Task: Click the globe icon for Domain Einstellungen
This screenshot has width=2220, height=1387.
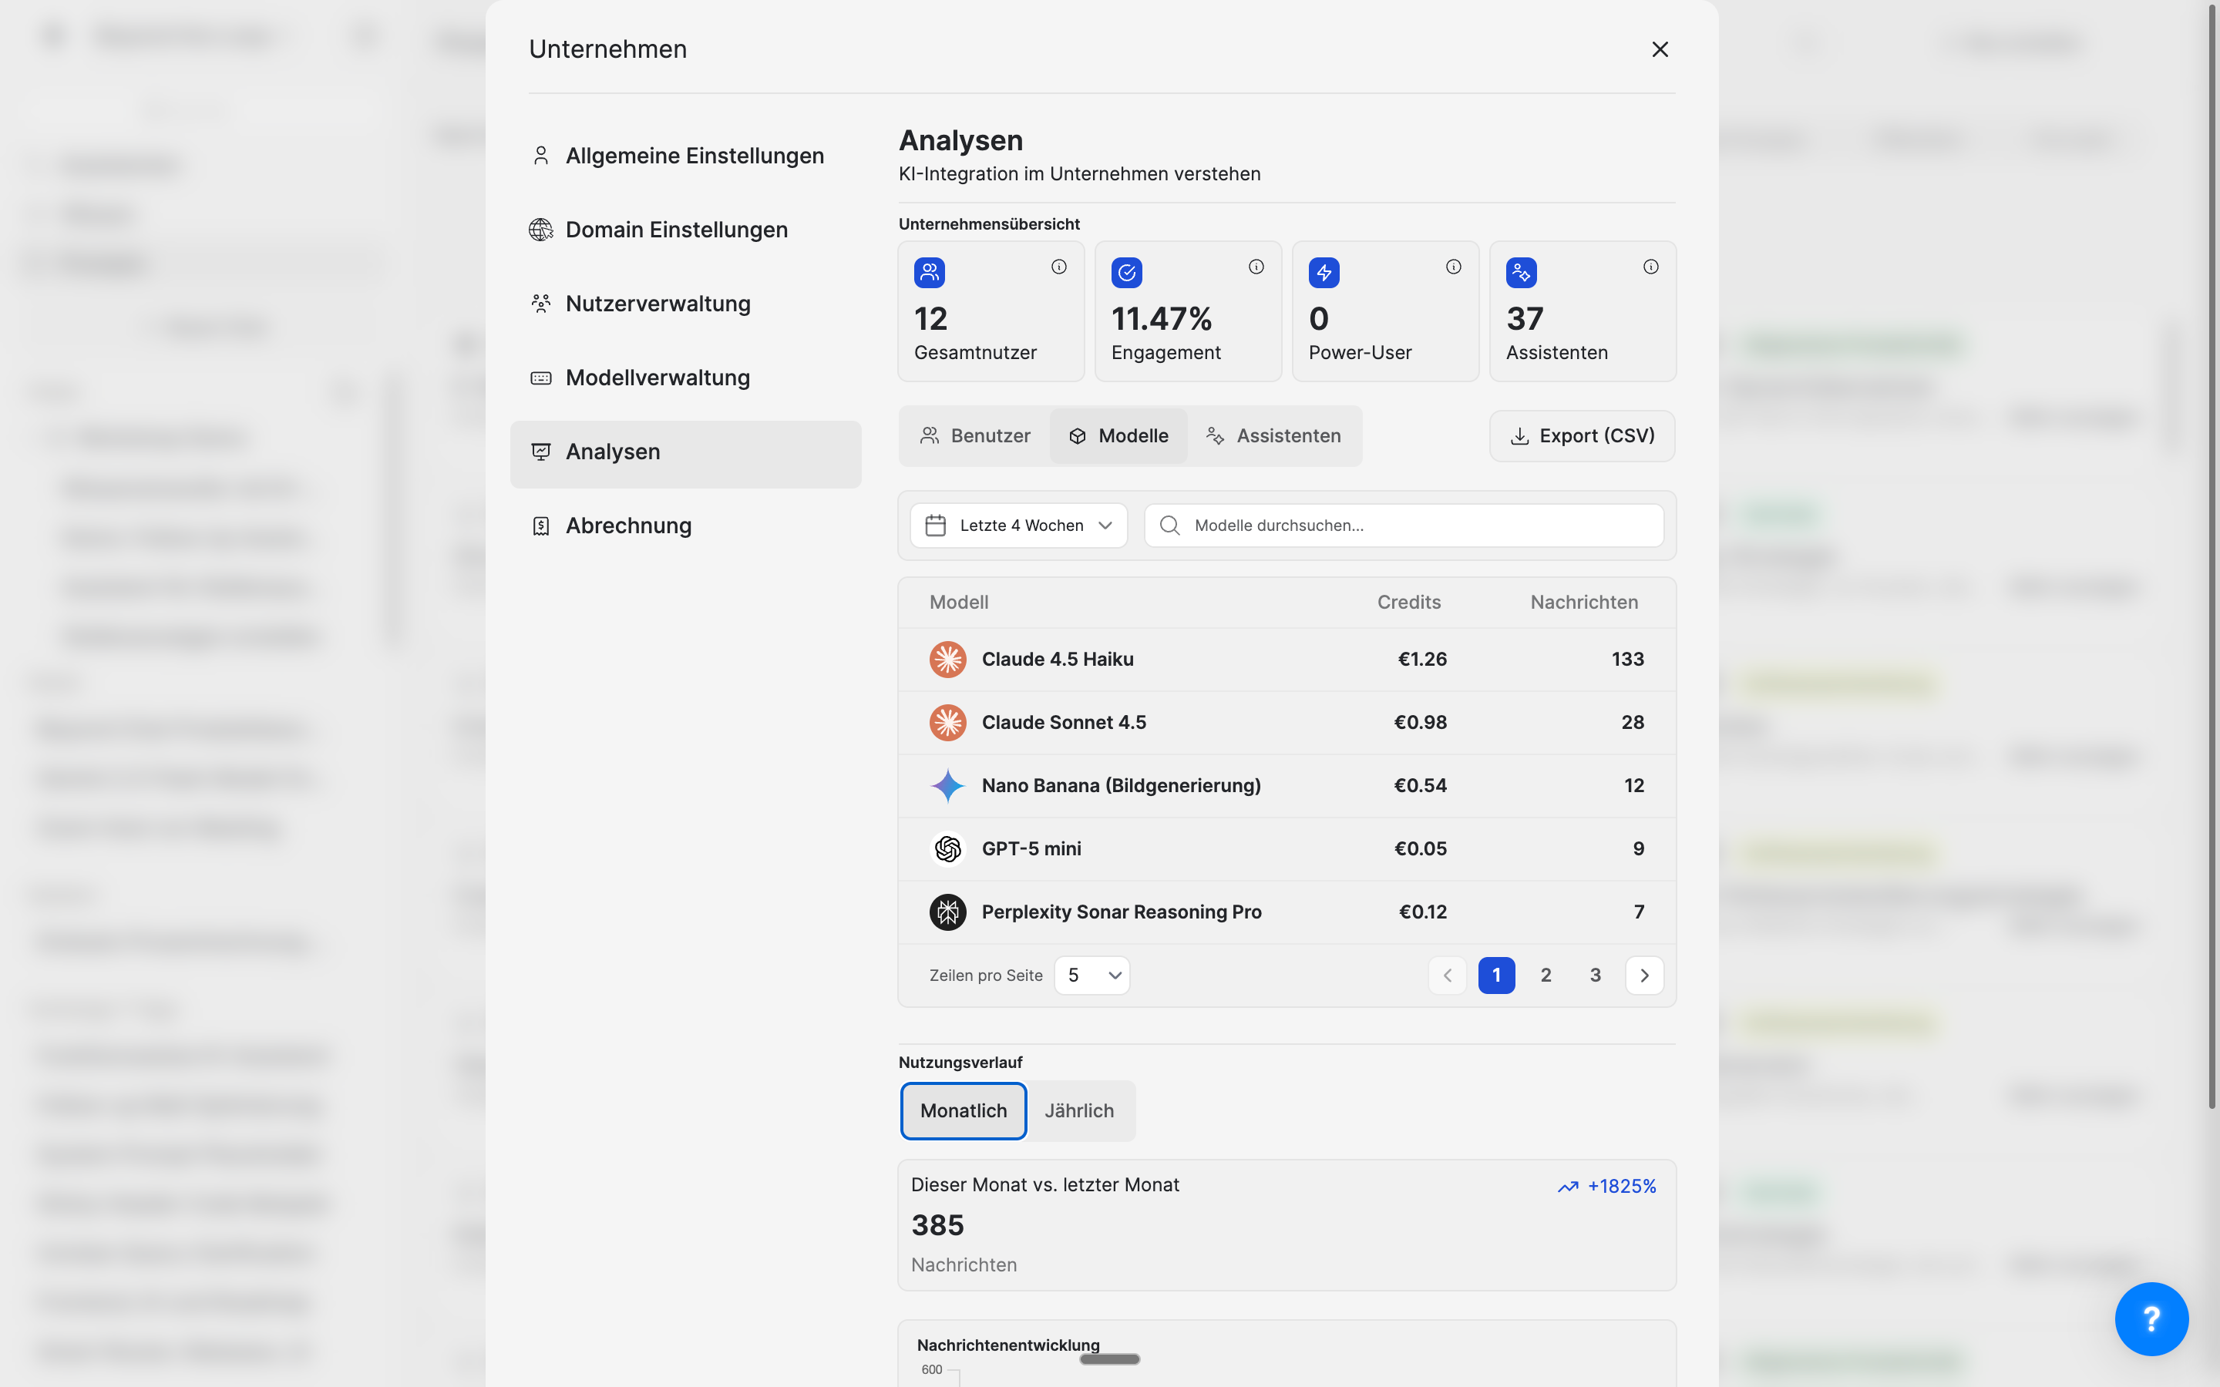Action: point(541,230)
